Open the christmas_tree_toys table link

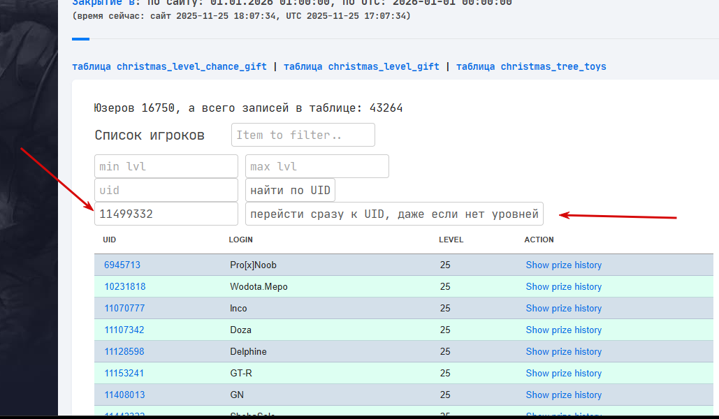531,66
